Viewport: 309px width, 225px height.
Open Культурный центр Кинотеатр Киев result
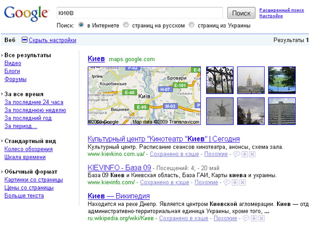coord(164,139)
